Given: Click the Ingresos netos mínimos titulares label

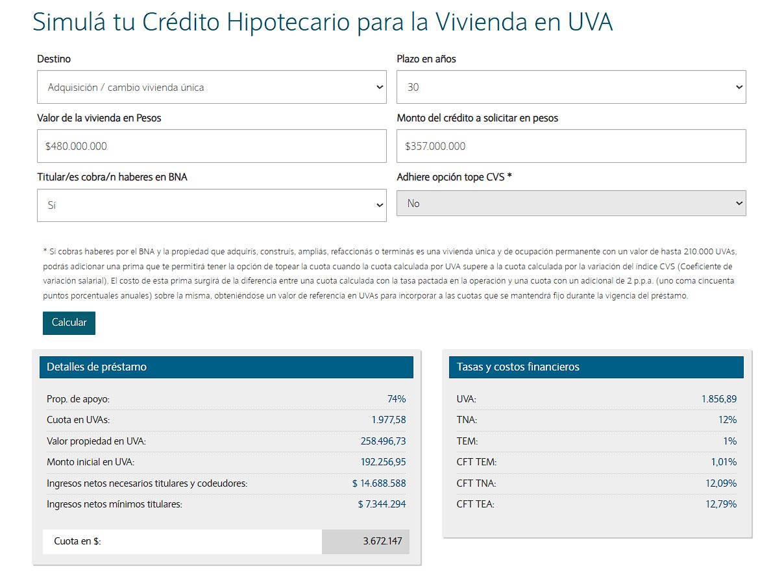Looking at the screenshot, I should pos(115,504).
